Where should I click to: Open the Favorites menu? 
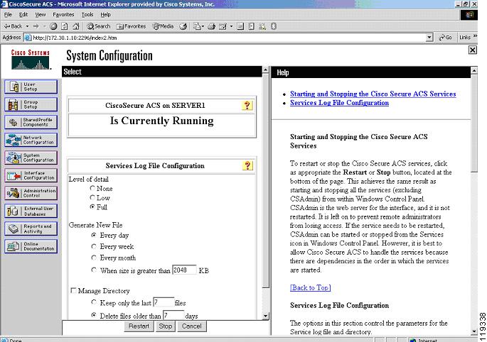coord(63,15)
